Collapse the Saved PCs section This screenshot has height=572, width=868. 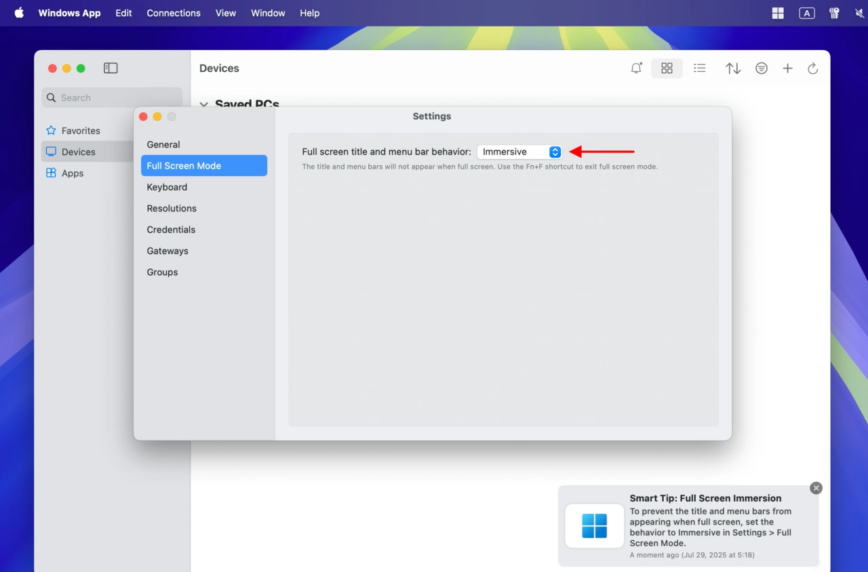[x=204, y=104]
